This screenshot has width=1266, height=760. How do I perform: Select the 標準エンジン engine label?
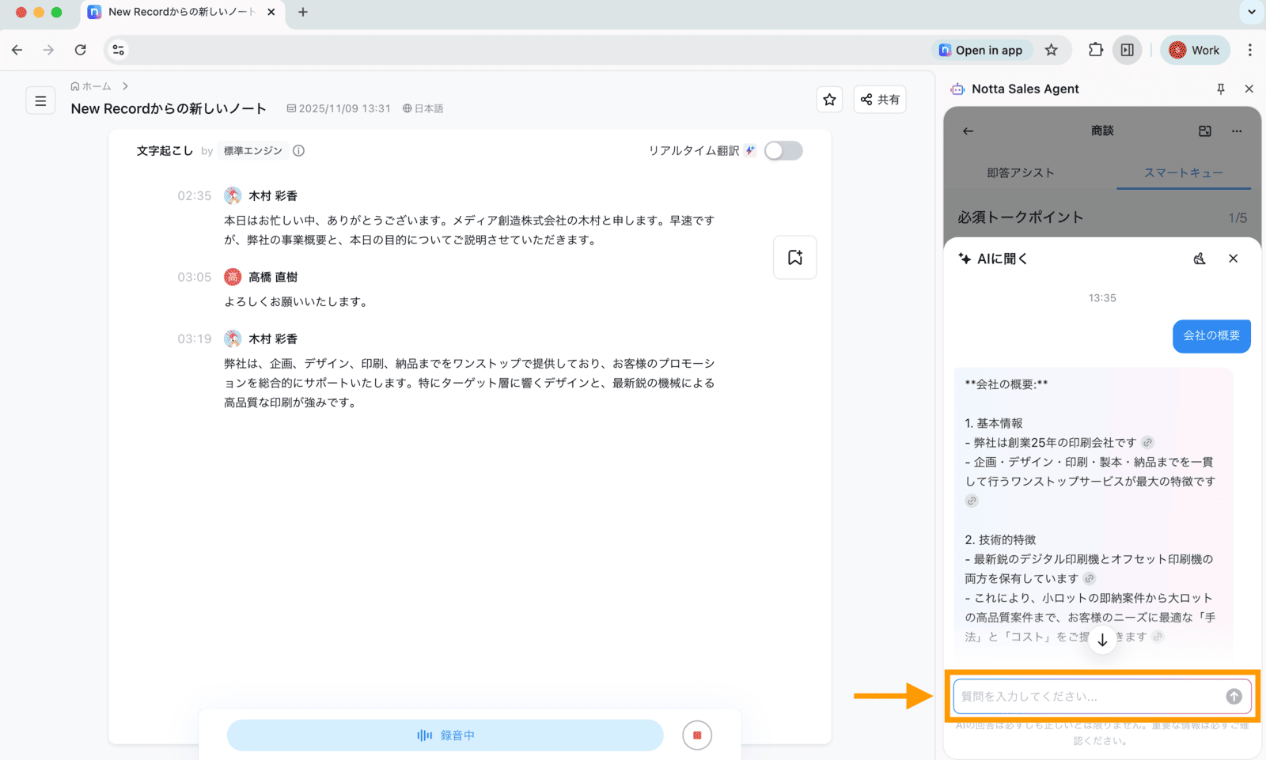tap(252, 150)
